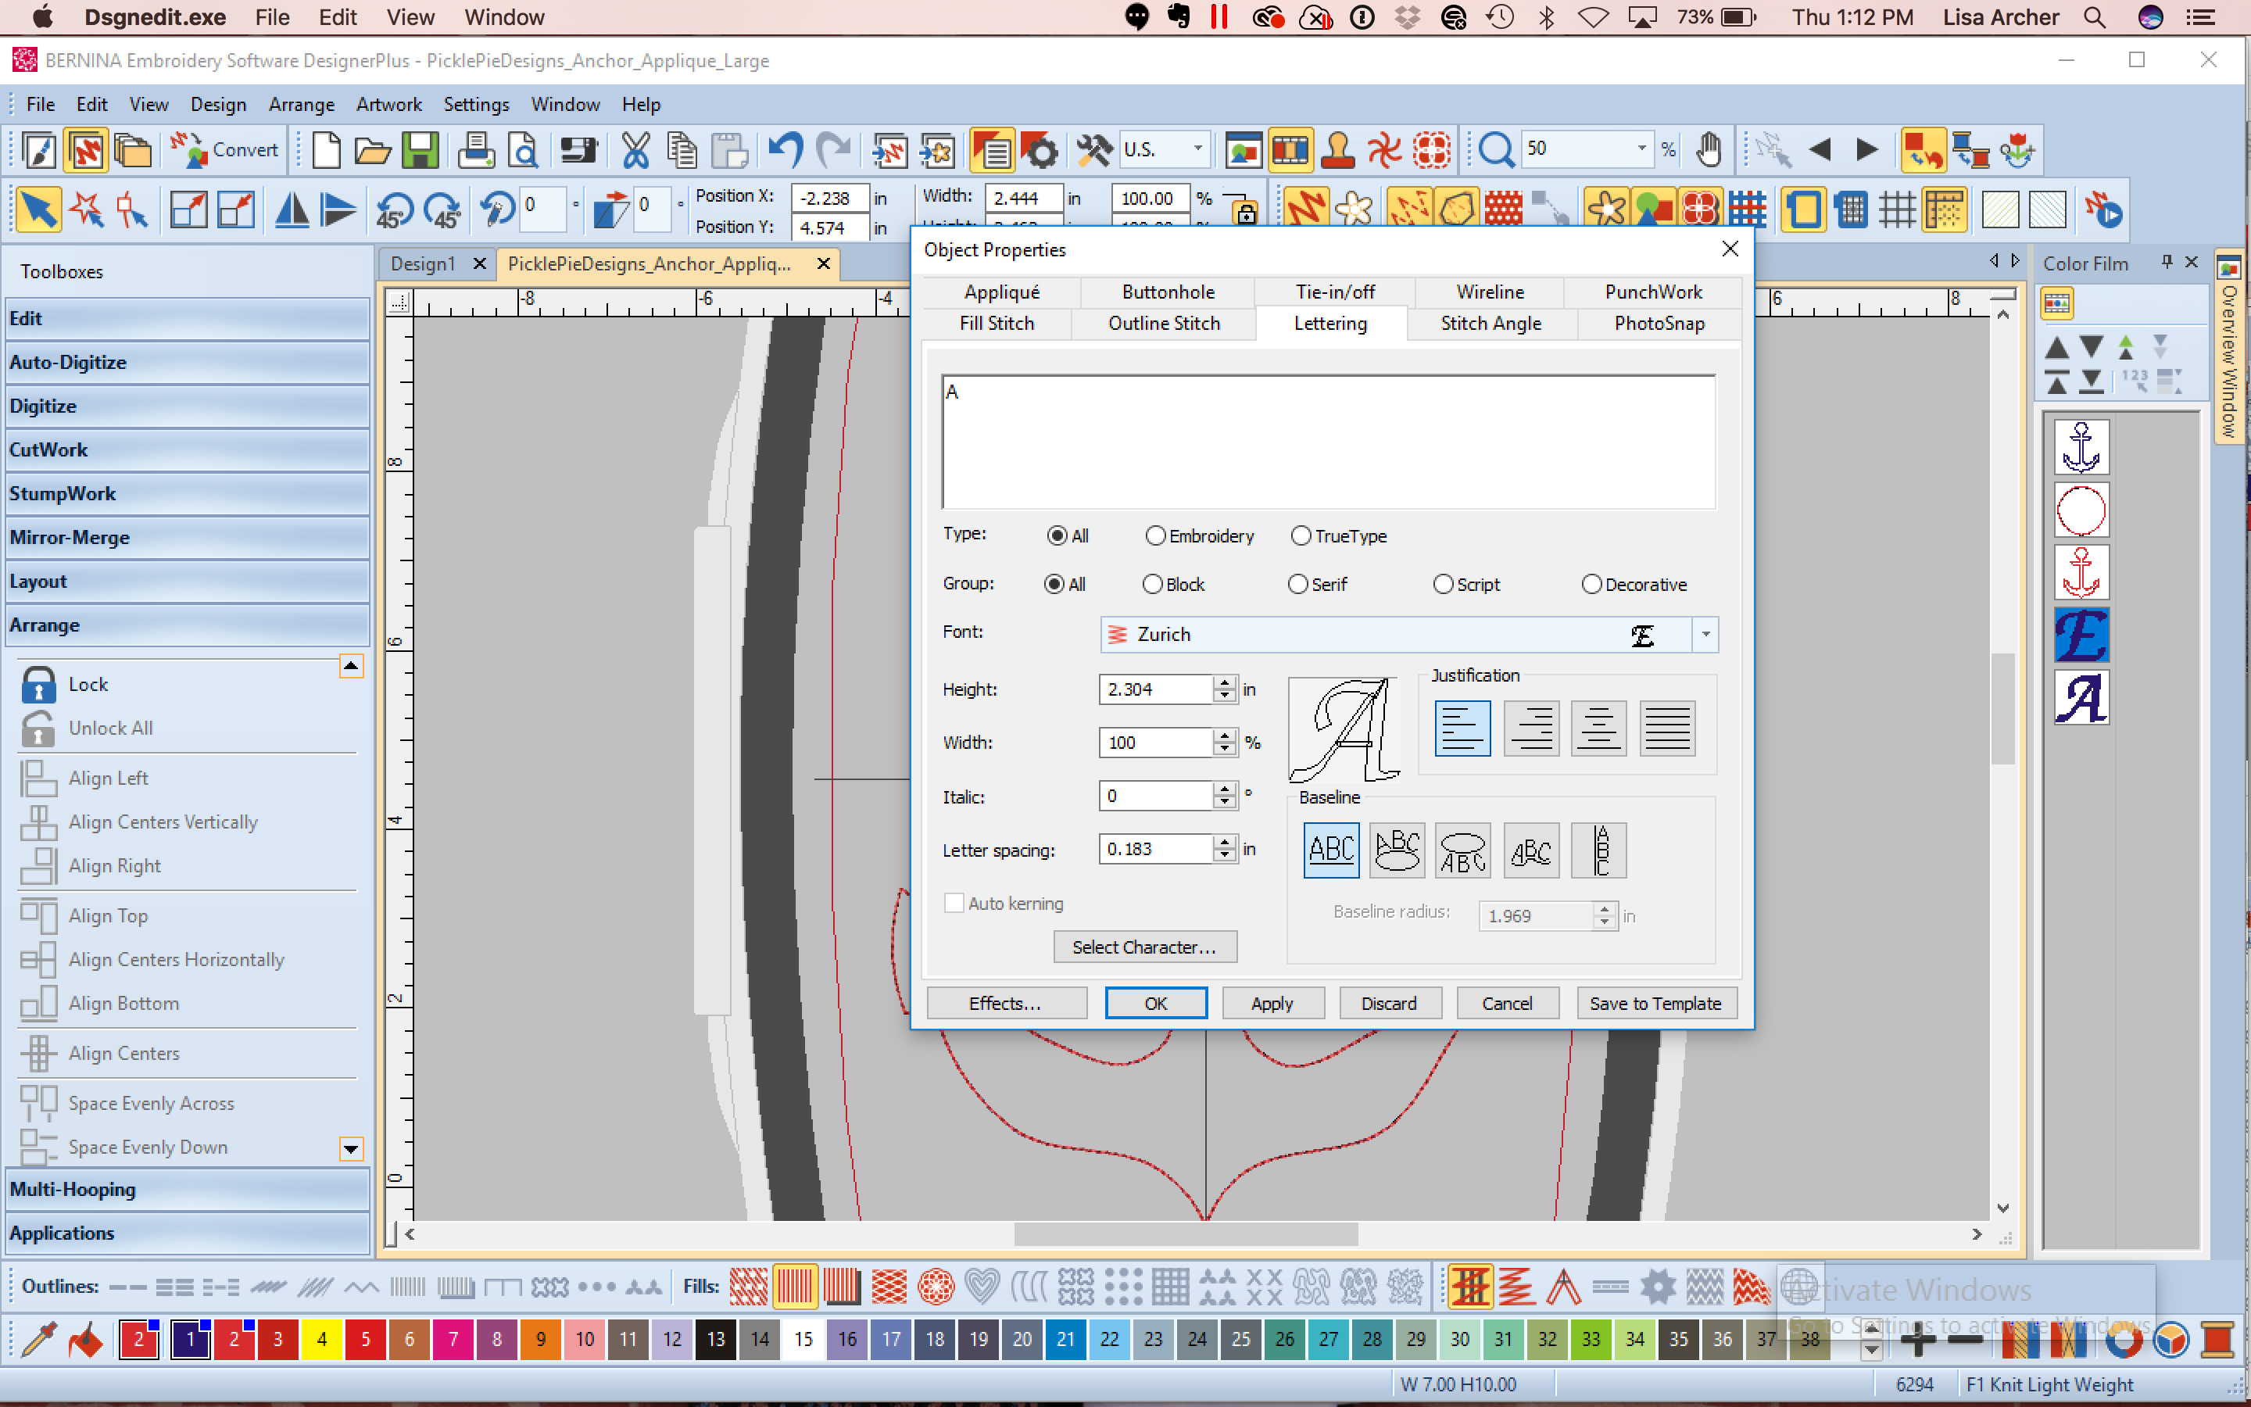Screen dimensions: 2251x1407
Task: Increase the Letter spacing stepper
Action: tap(1225, 842)
